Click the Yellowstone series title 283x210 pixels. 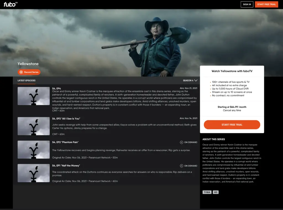(28, 64)
